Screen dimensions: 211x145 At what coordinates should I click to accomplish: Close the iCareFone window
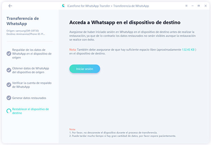point(205,6)
